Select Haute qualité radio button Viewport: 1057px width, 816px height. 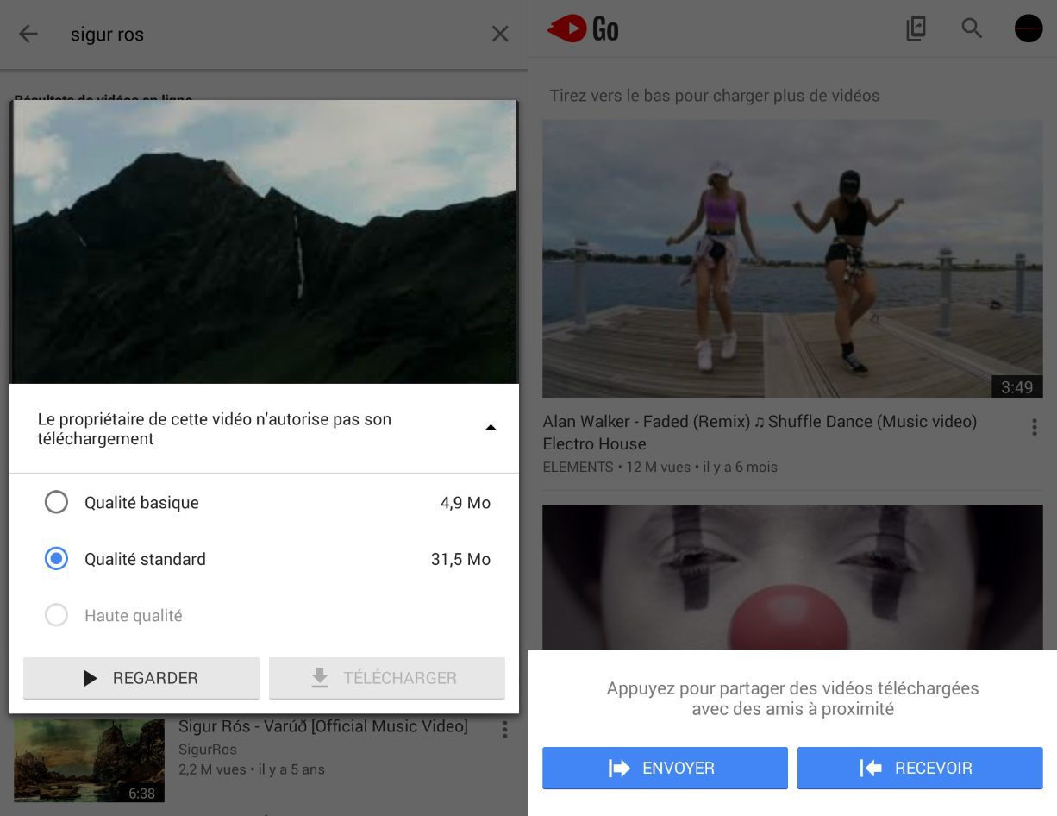(x=56, y=615)
